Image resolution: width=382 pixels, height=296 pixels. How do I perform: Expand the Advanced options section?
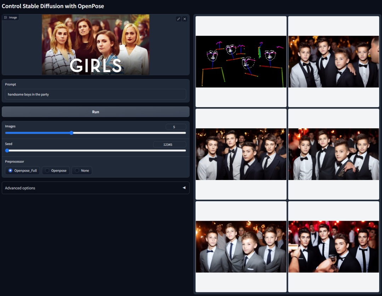click(95, 188)
